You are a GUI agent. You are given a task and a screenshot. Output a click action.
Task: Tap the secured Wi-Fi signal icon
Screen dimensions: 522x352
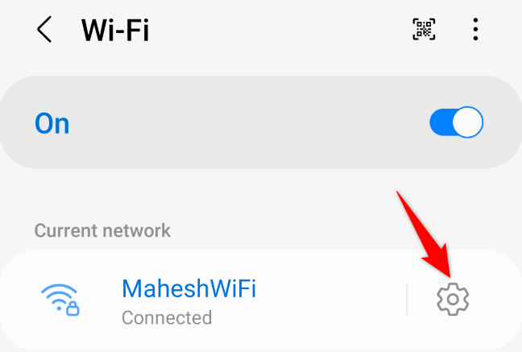pos(60,300)
